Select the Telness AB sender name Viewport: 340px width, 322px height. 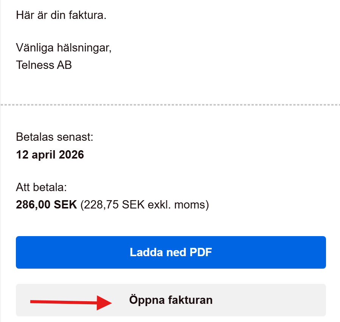tap(44, 65)
